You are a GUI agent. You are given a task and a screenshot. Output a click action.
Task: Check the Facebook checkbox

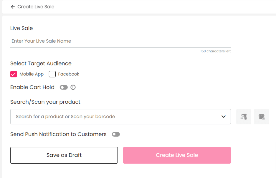coord(52,74)
